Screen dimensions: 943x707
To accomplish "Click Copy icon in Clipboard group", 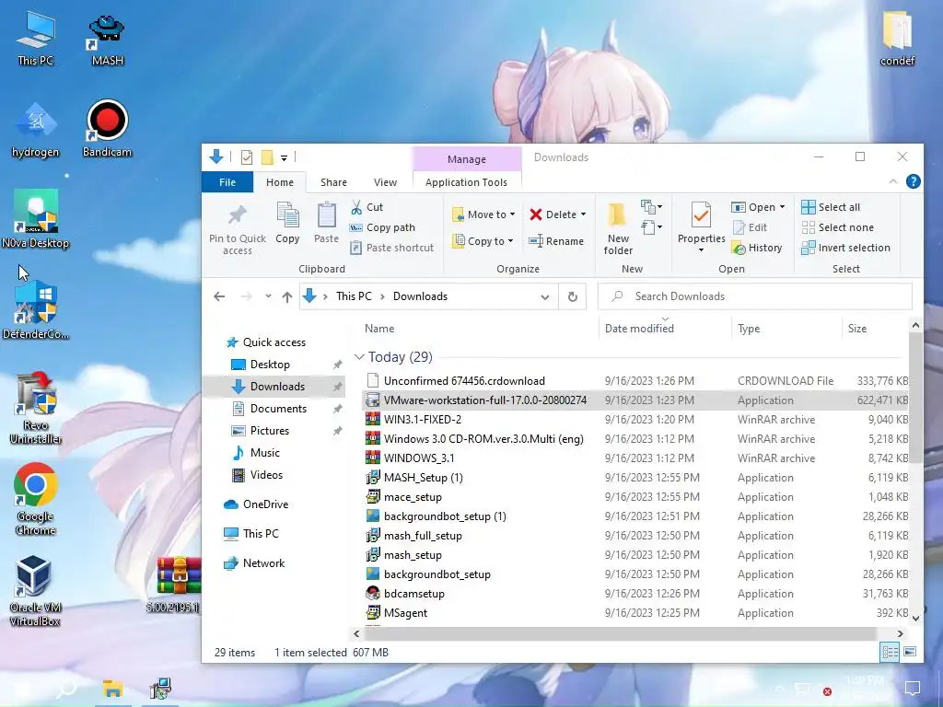I will (287, 223).
